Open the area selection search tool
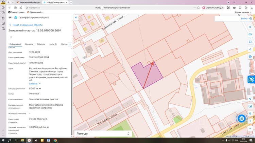 pyautogui.click(x=250, y=42)
